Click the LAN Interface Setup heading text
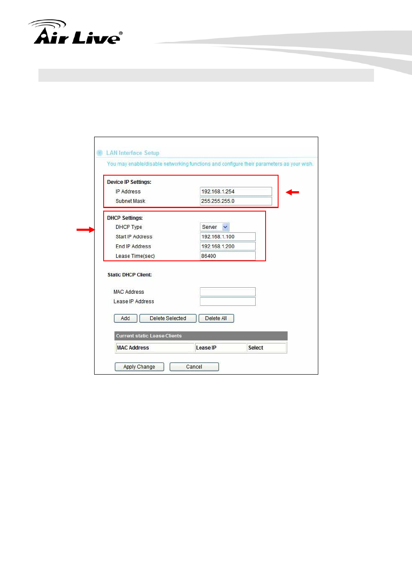The width and height of the screenshot is (412, 584). 133,153
